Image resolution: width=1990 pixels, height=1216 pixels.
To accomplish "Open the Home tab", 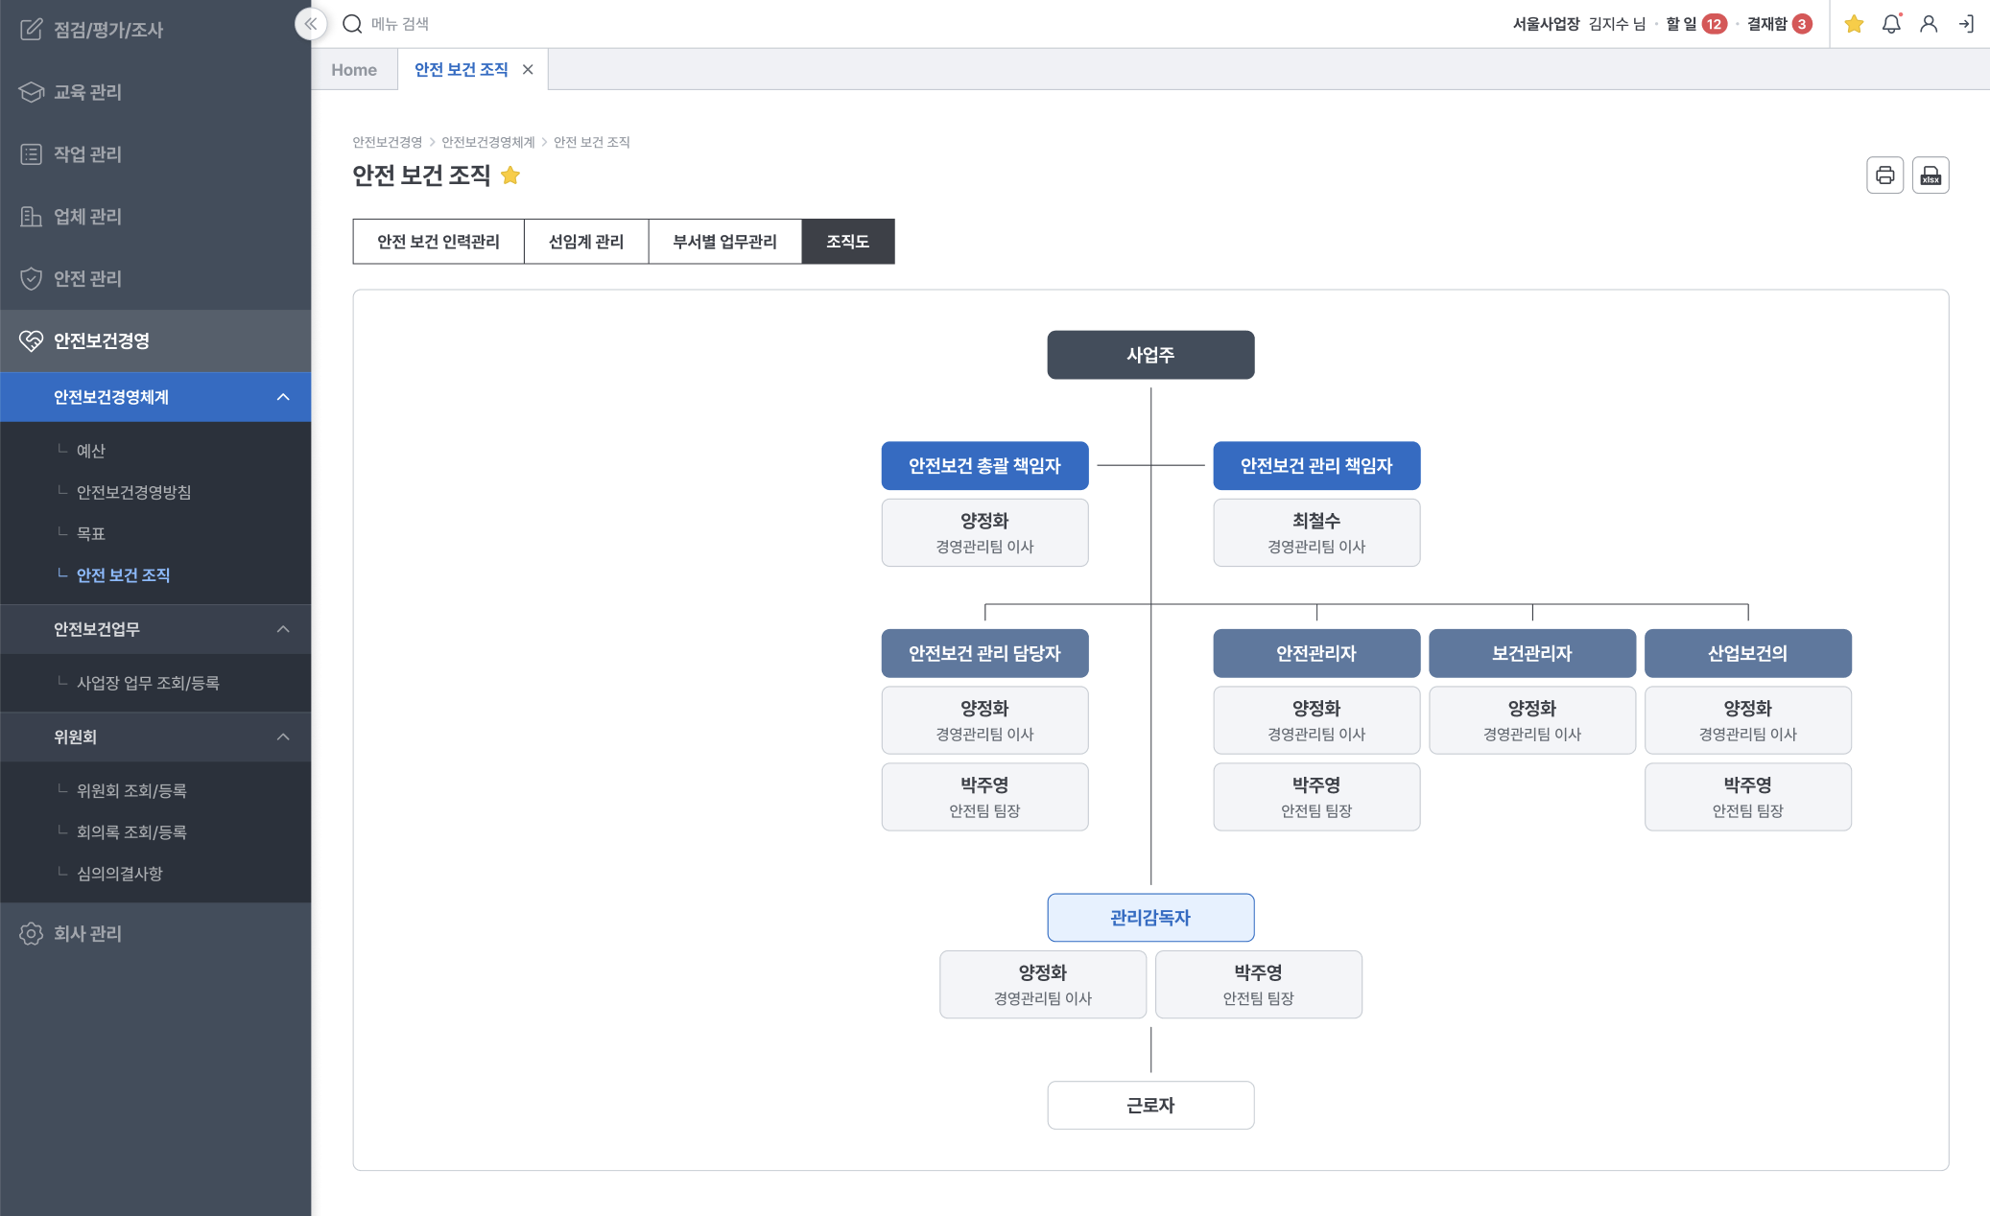I will (354, 70).
